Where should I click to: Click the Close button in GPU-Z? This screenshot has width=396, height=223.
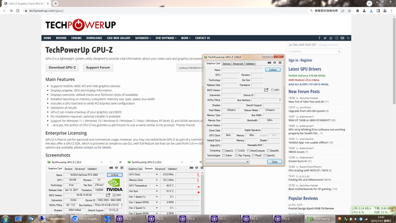[x=274, y=162]
